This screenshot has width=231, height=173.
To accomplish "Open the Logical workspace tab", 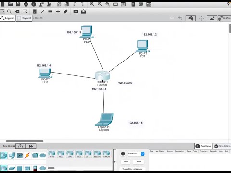I will 8,18.
